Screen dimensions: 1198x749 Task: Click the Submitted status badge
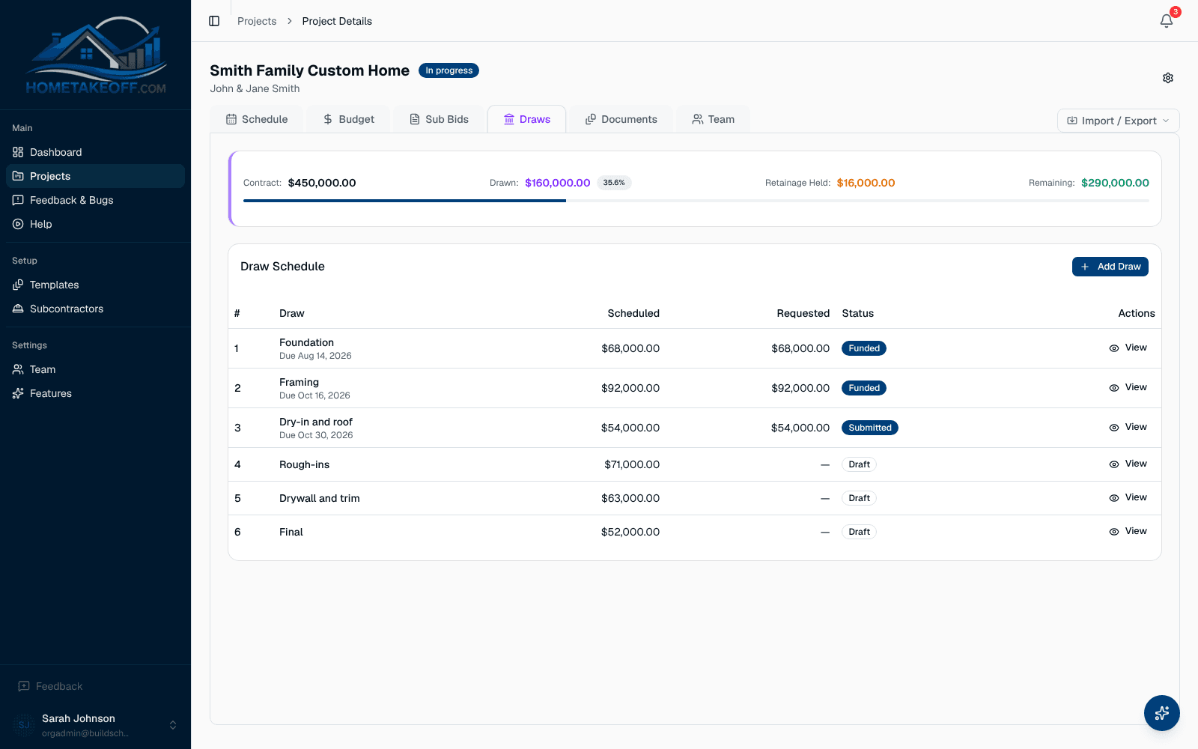tap(870, 428)
